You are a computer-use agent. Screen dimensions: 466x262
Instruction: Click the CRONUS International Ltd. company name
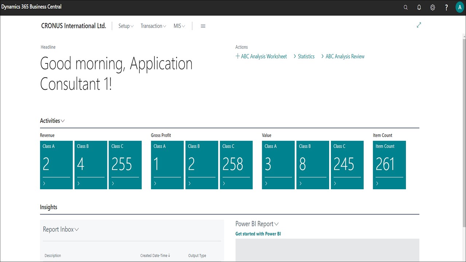(74, 26)
